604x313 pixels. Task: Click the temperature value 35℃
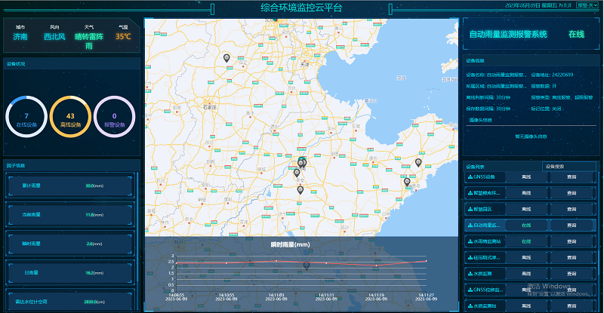click(123, 37)
